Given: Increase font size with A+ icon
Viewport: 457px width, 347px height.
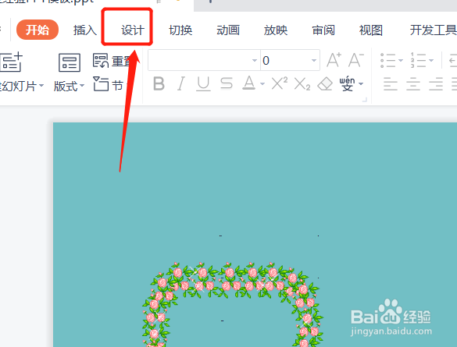Looking at the screenshot, I should pyautogui.click(x=334, y=60).
